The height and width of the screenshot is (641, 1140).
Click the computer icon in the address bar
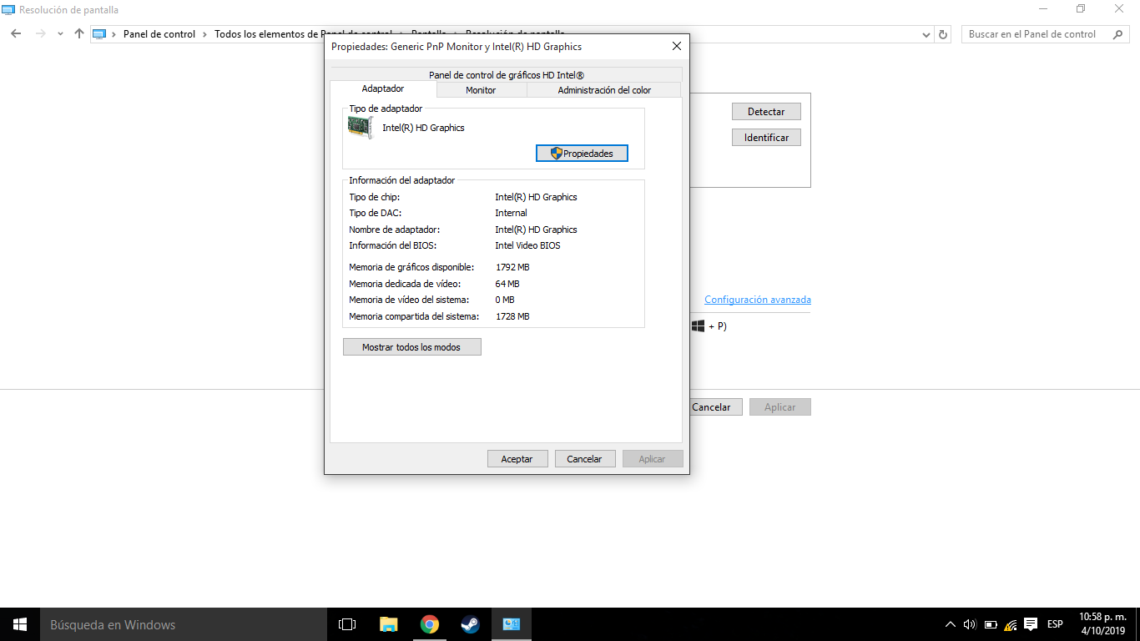(x=100, y=34)
